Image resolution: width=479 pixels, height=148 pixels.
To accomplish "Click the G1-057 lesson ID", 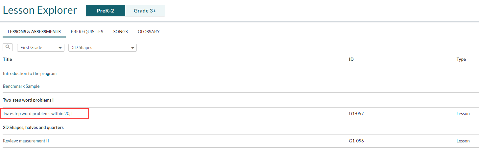I will pyautogui.click(x=356, y=113).
